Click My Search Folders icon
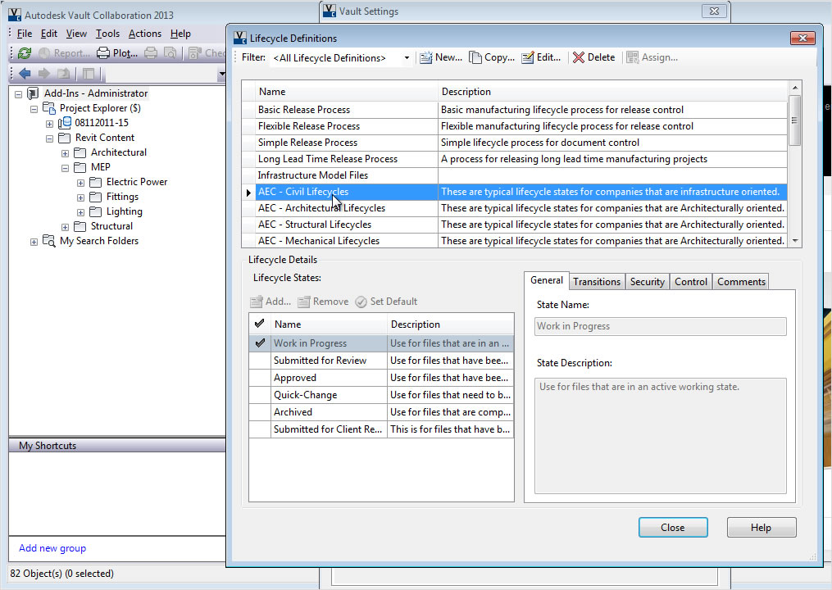This screenshot has height=590, width=832. pos(49,241)
